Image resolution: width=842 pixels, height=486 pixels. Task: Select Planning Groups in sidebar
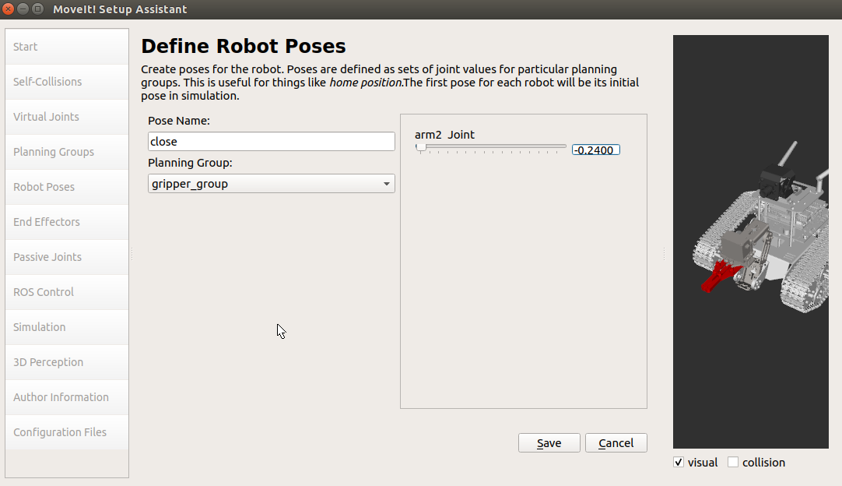pos(67,152)
